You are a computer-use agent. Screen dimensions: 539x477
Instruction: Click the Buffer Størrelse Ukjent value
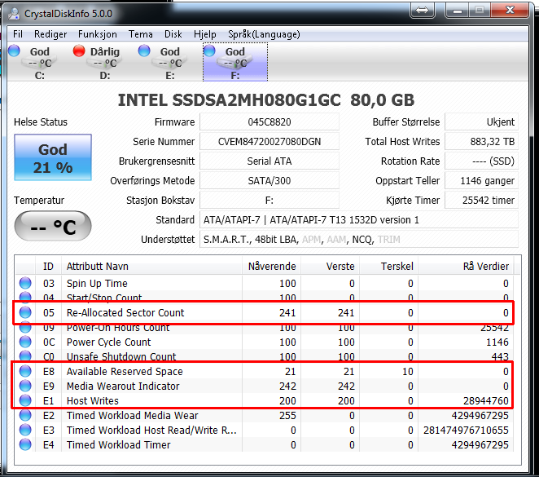[x=481, y=121]
